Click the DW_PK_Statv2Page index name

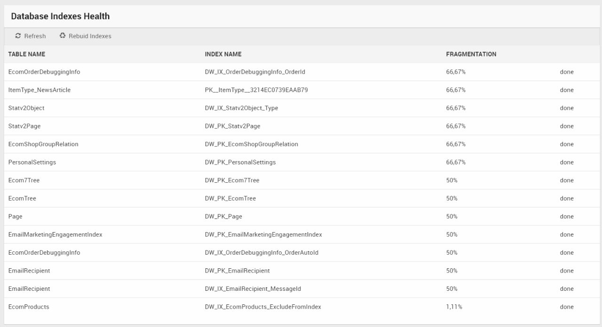[x=232, y=126]
